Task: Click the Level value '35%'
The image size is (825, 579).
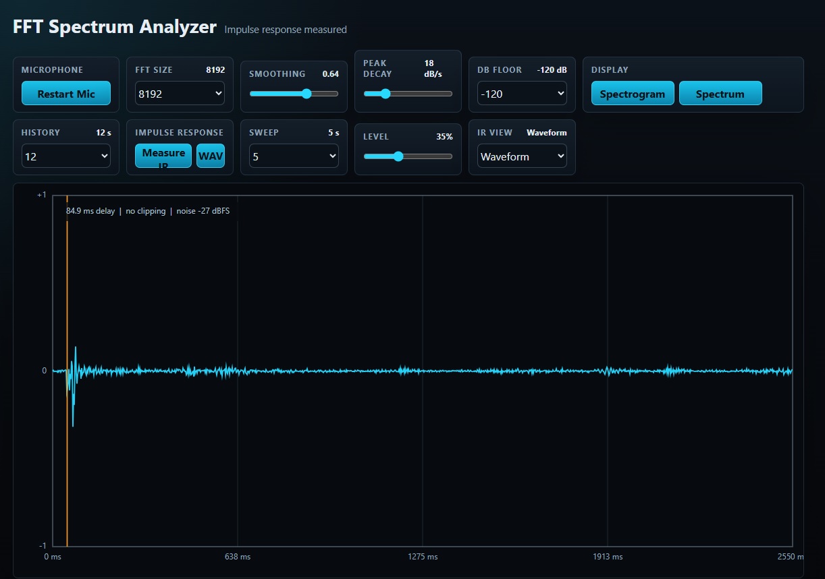Action: point(444,137)
